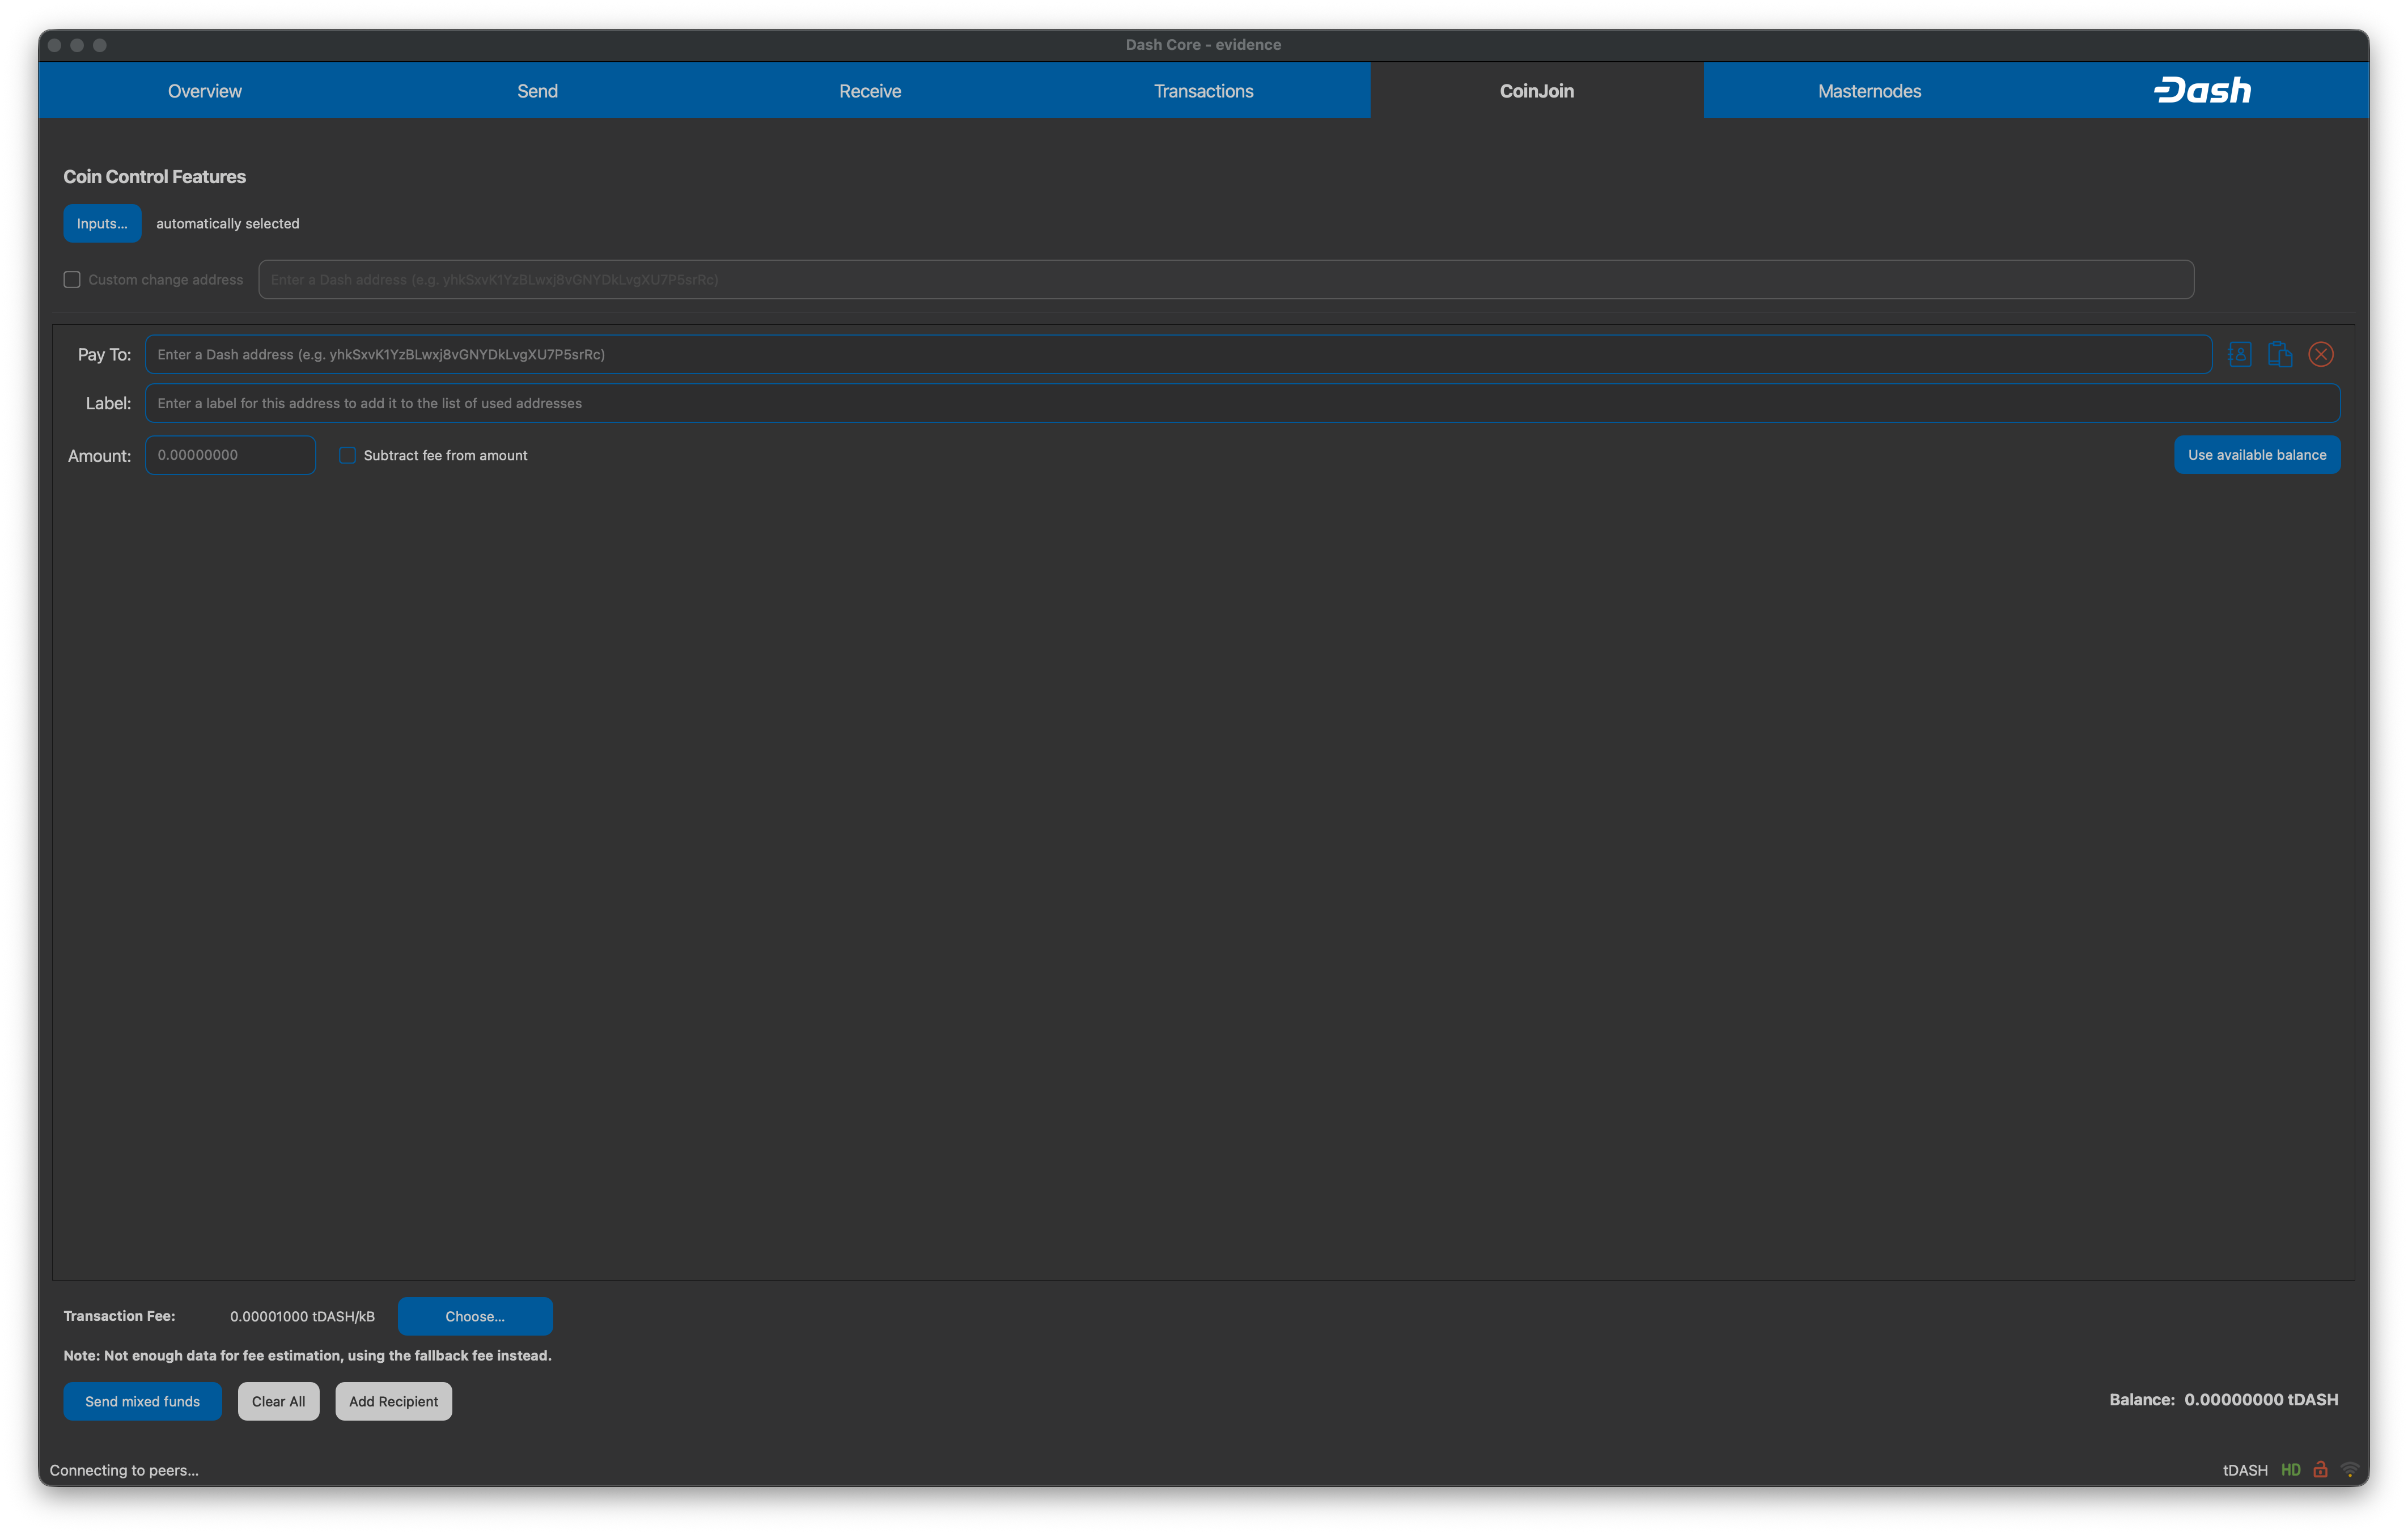Click the 'automatically selected' text
The image size is (2408, 1534).
coord(227,223)
